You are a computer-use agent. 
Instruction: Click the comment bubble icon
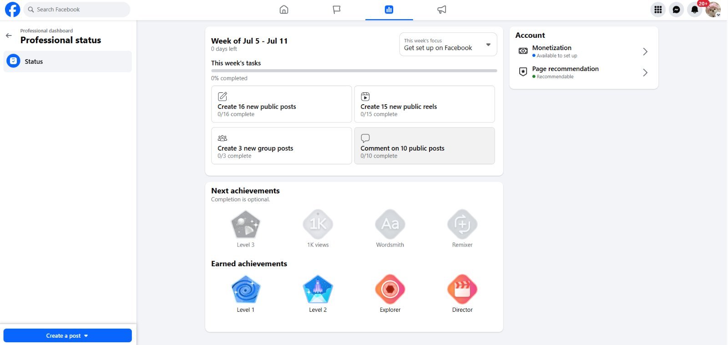click(x=365, y=138)
